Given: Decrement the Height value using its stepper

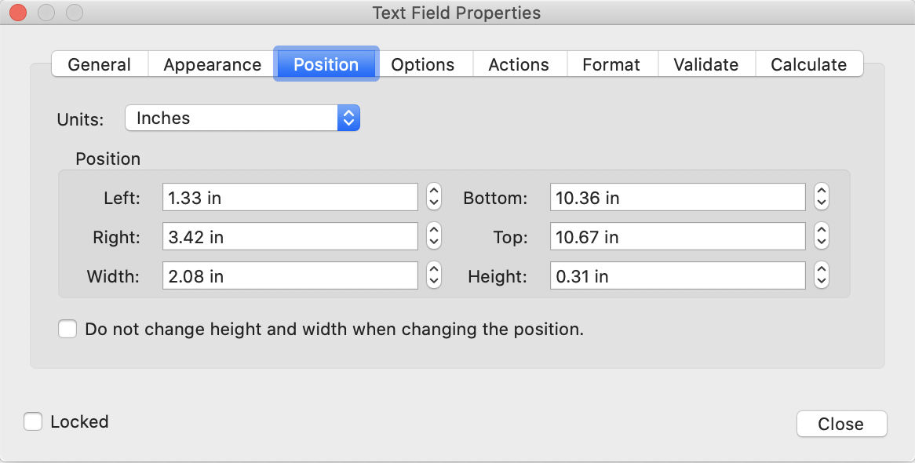Looking at the screenshot, I should point(821,280).
